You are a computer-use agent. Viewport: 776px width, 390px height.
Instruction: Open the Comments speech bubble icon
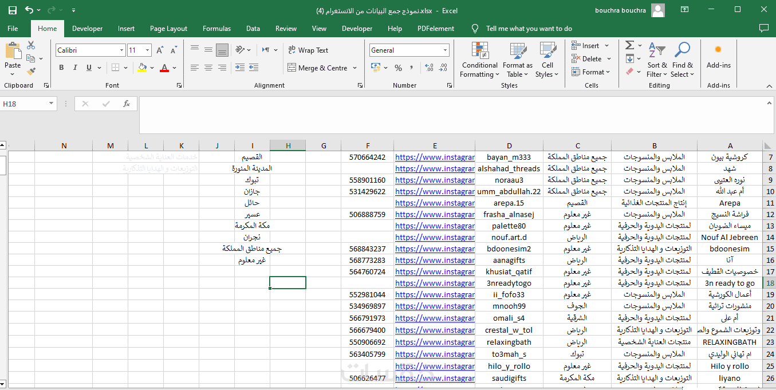click(763, 28)
